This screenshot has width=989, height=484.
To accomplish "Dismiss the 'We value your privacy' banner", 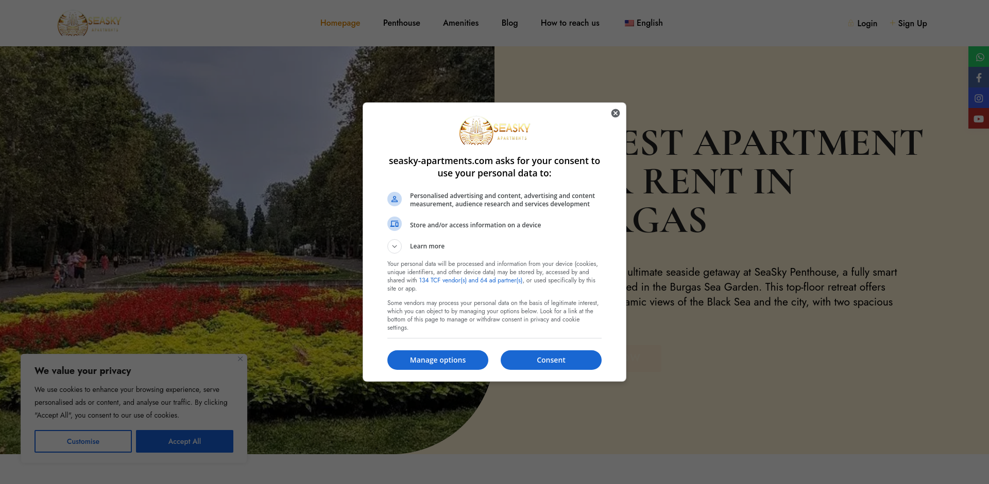I will click(x=240, y=359).
